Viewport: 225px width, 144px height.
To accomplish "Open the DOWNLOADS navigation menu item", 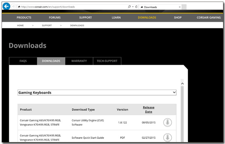I will point(147,17).
